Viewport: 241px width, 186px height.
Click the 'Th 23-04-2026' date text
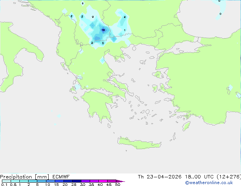click(160, 177)
